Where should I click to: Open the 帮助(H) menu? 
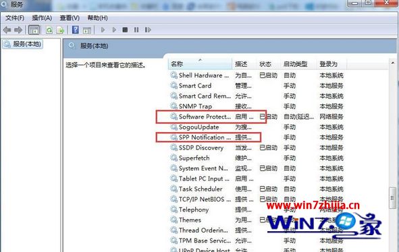(97, 18)
